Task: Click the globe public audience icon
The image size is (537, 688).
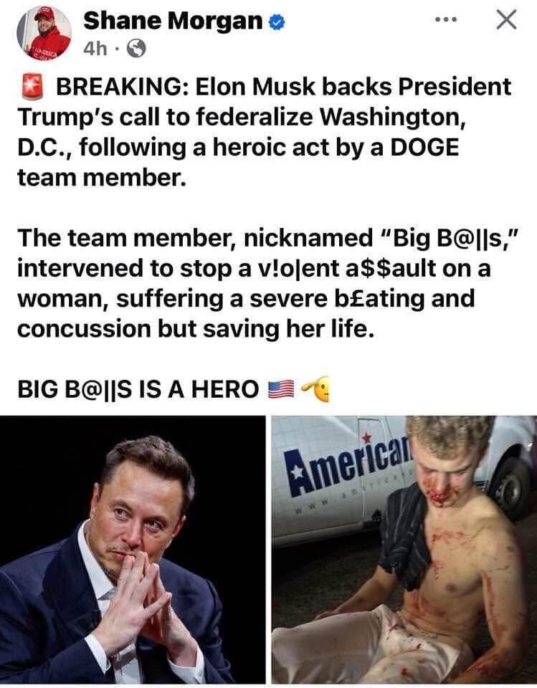Action: coord(136,48)
